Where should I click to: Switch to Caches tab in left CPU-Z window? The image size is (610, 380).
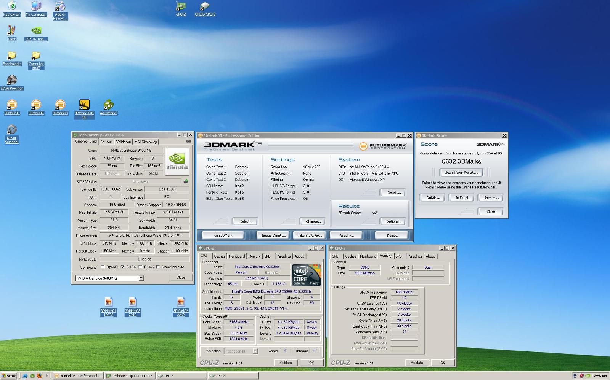point(219,256)
